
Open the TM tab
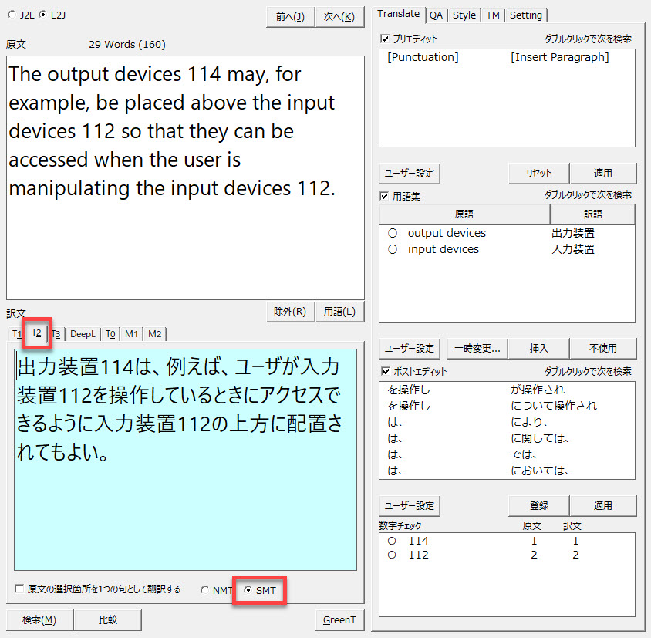pyautogui.click(x=492, y=15)
